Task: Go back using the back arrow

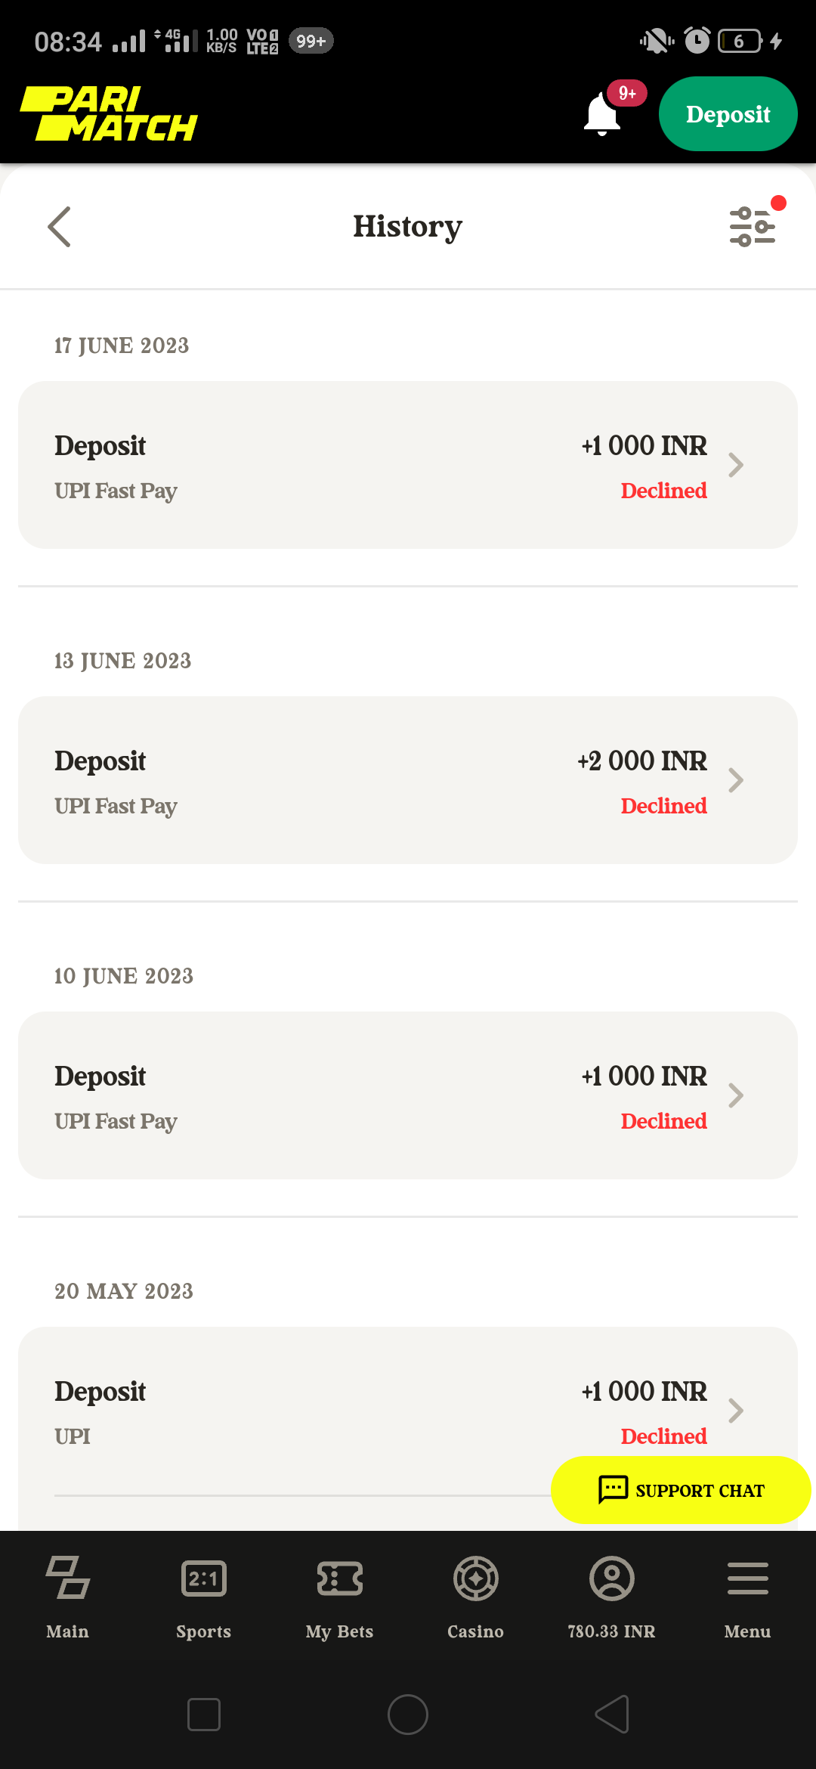Action: click(59, 227)
